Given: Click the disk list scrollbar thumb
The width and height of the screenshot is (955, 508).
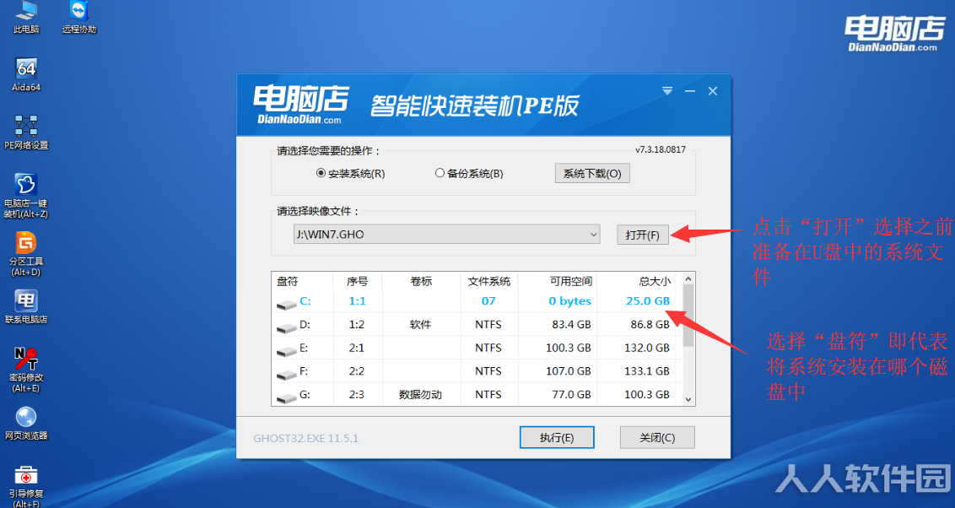Looking at the screenshot, I should pos(688,316).
